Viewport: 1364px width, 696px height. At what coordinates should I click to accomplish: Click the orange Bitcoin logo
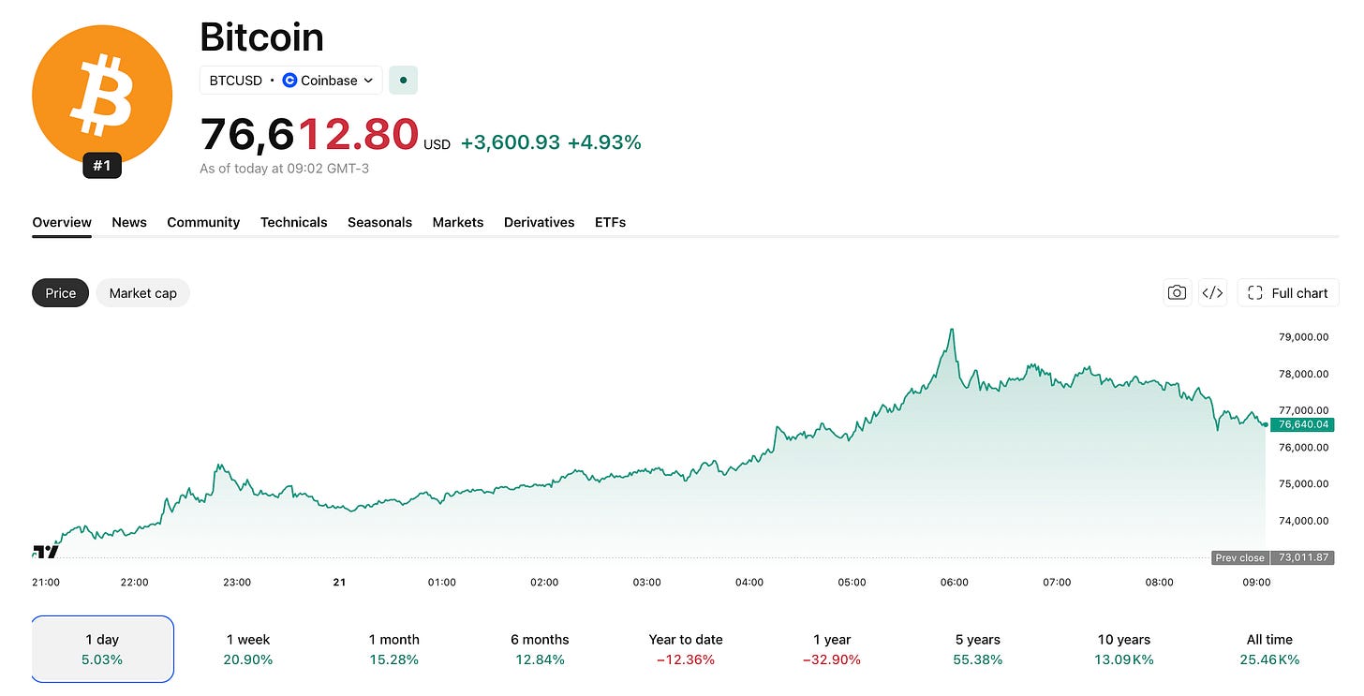102,95
